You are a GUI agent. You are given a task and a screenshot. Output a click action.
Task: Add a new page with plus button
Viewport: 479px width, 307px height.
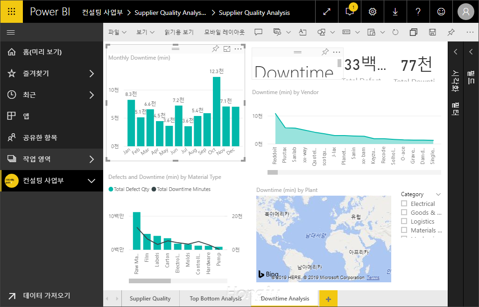point(328,299)
